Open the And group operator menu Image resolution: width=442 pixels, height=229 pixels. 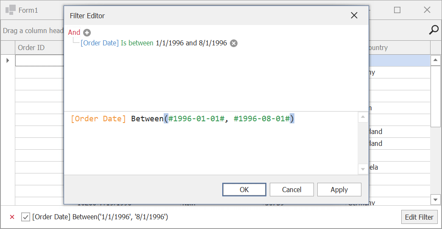click(x=74, y=32)
